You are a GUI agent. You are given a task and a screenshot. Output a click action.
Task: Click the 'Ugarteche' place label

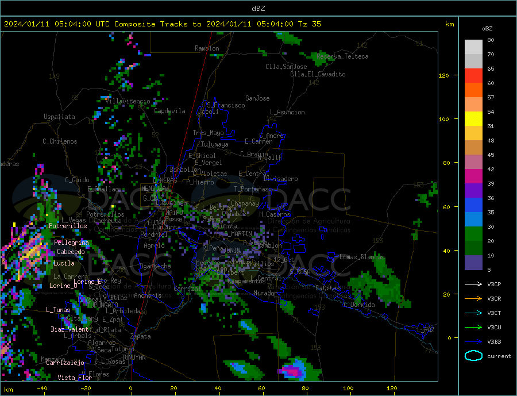155,266
